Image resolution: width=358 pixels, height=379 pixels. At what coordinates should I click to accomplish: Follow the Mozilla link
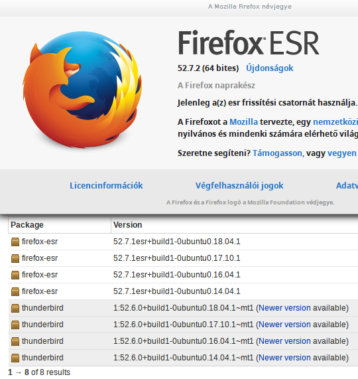pyautogui.click(x=243, y=122)
